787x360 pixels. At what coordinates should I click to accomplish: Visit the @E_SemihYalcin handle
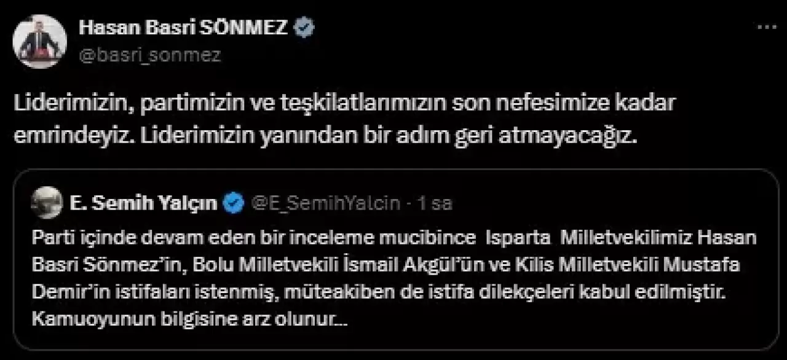coord(326,203)
